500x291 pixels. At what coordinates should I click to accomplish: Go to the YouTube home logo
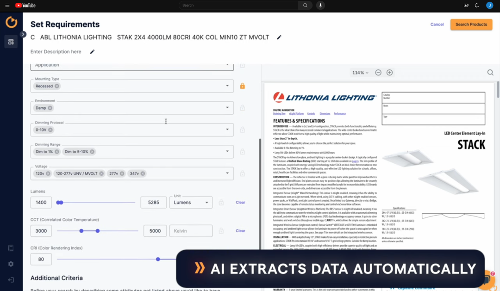(x=25, y=6)
